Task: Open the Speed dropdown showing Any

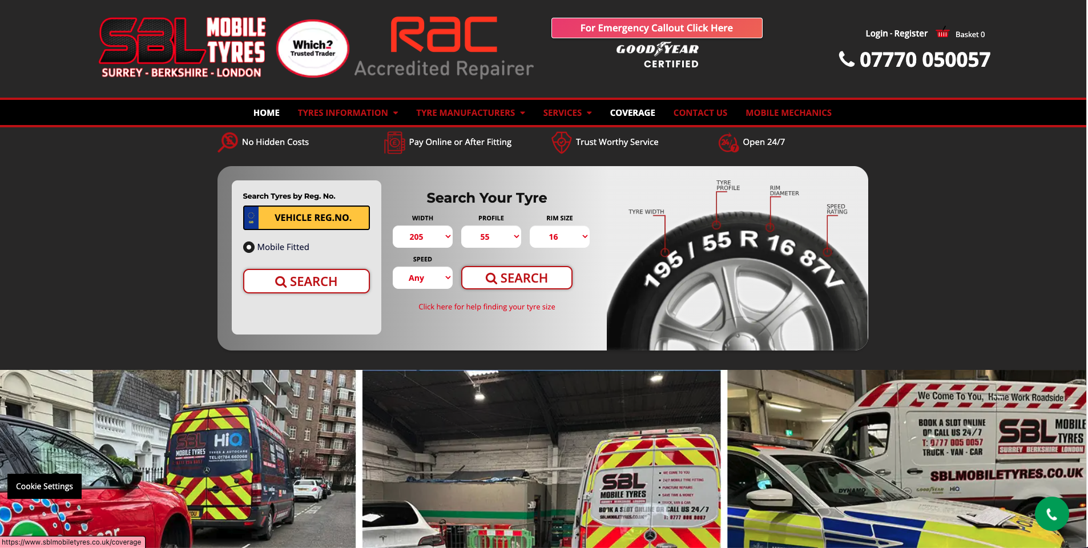Action: [x=422, y=278]
